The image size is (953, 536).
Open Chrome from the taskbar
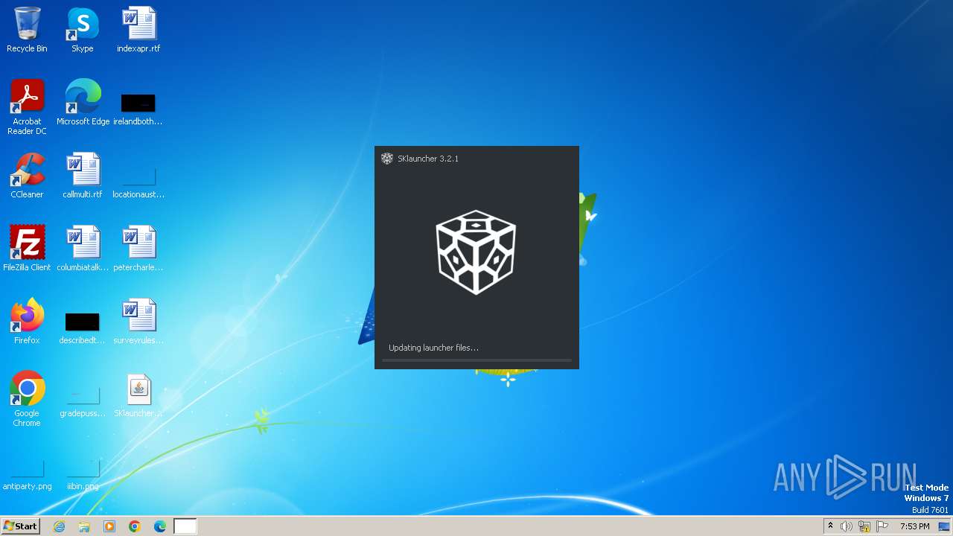click(x=135, y=526)
